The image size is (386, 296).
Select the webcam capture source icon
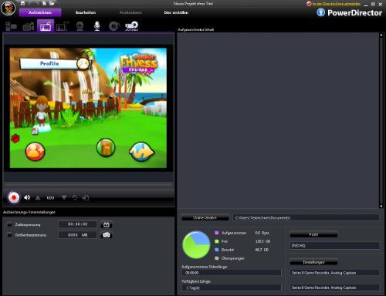point(80,26)
